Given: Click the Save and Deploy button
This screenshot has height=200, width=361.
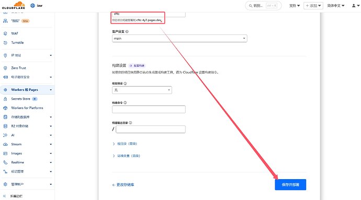Looking at the screenshot, I should [x=290, y=185].
